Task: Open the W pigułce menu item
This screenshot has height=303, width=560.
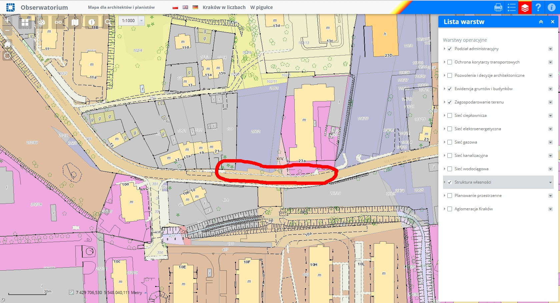Action: pyautogui.click(x=261, y=7)
